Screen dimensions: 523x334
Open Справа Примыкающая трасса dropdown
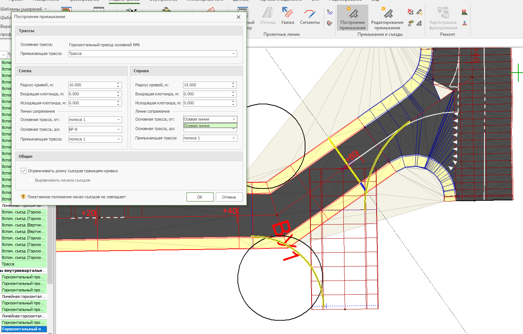click(x=210, y=138)
